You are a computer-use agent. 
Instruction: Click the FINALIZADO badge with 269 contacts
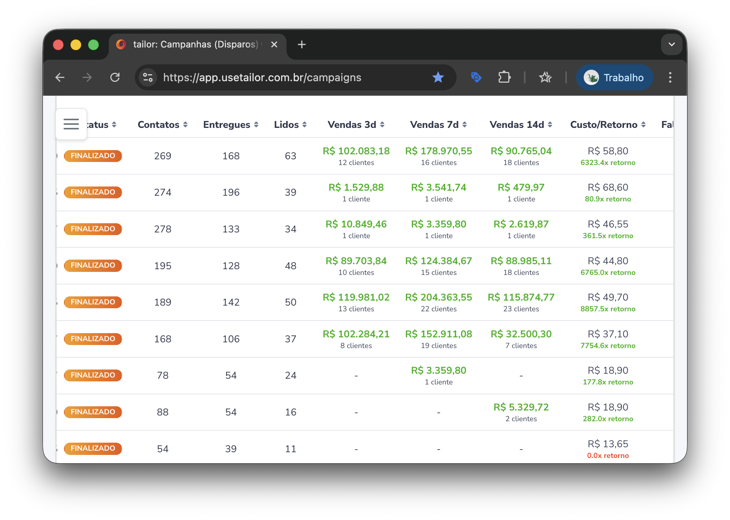(x=93, y=156)
